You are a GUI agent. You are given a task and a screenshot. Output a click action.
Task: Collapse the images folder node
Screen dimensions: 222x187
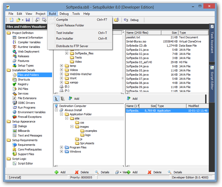point(72,127)
